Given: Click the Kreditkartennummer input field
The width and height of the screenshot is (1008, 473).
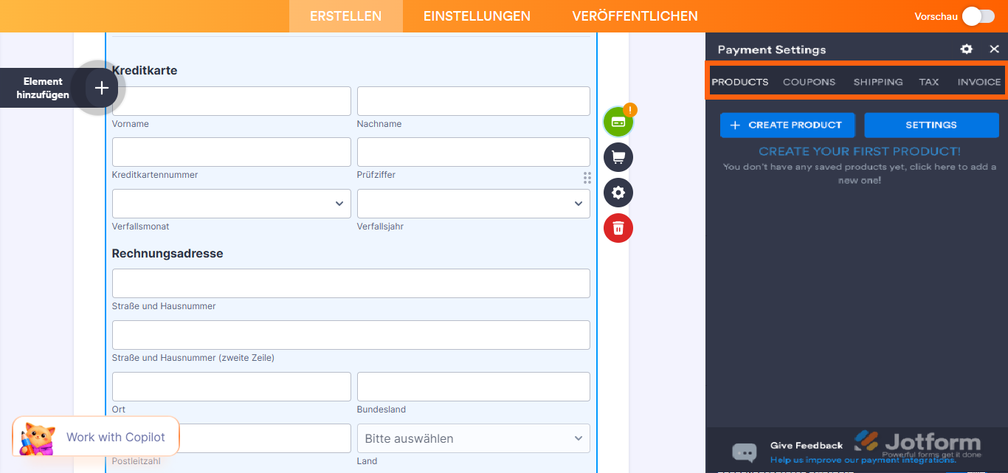Looking at the screenshot, I should tap(231, 152).
